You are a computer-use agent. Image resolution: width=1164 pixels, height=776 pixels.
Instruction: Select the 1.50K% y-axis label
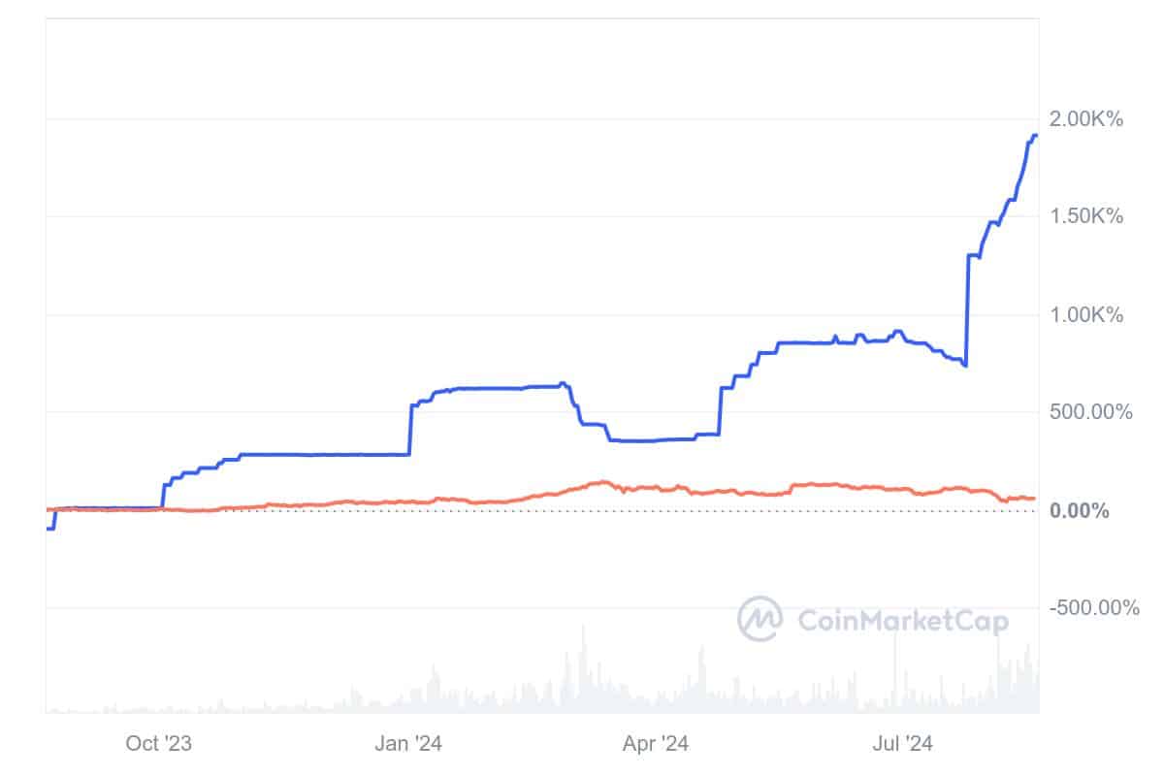tap(1086, 216)
